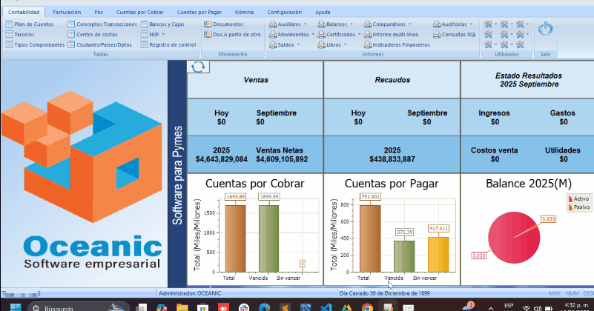Viewport: 594px width, 311px height.
Task: Click the Activo legend color swatch
Action: [x=570, y=198]
